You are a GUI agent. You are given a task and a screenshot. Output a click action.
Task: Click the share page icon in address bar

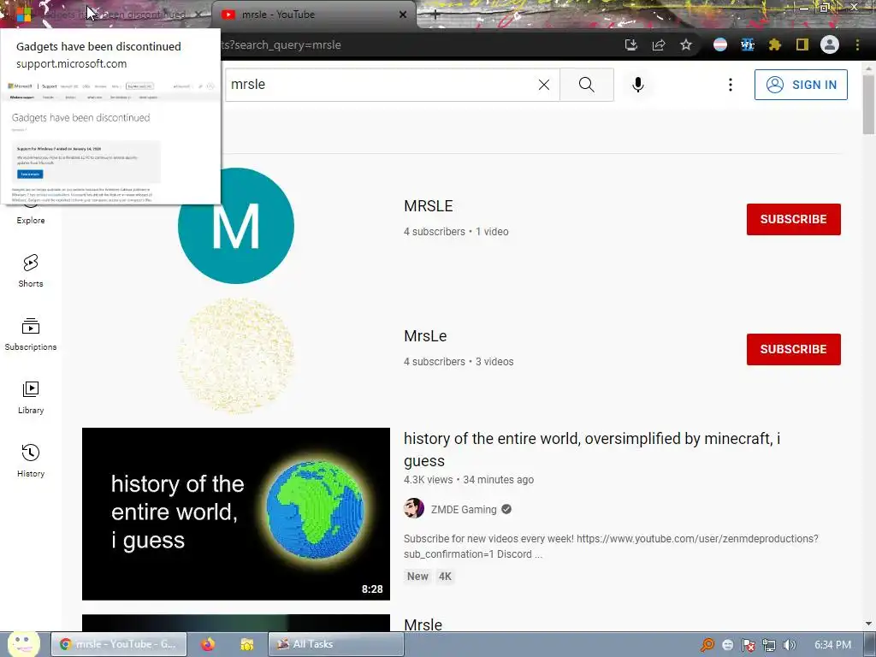[x=659, y=44]
